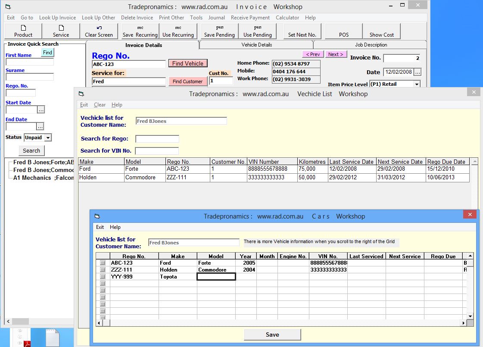Image resolution: width=483 pixels, height=347 pixels.
Task: Click inside the Search for Rego field
Action: (x=157, y=138)
